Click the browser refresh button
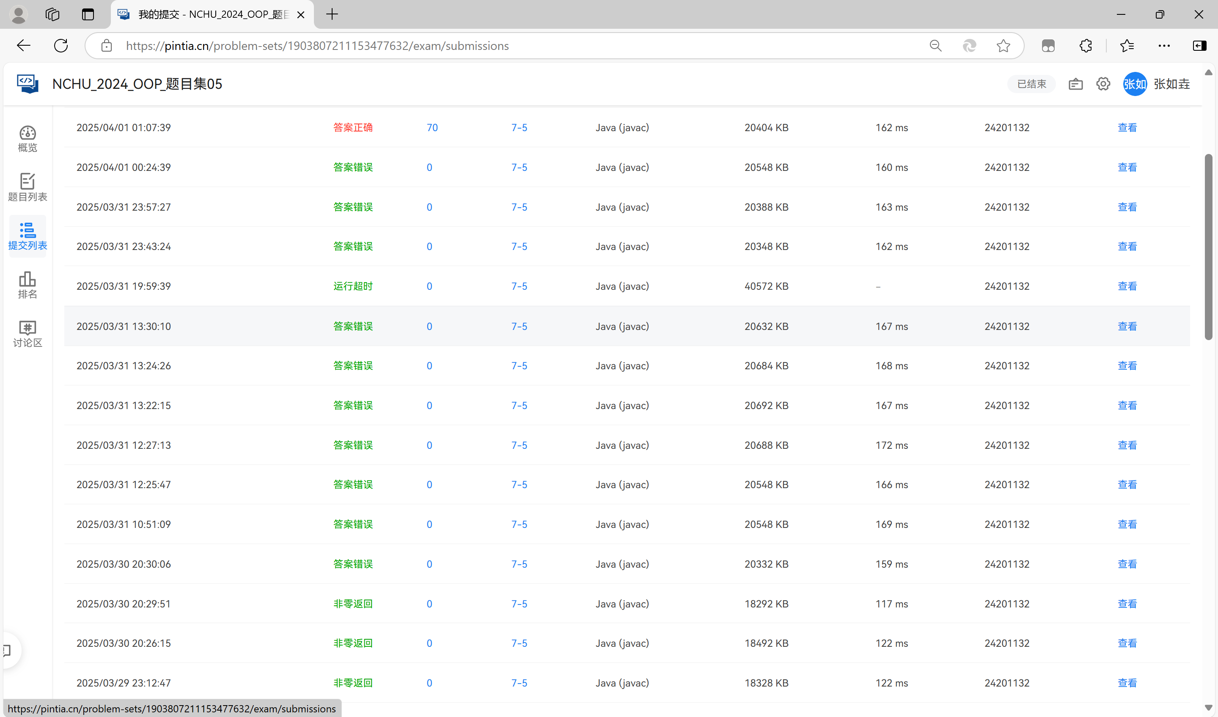 (61, 46)
